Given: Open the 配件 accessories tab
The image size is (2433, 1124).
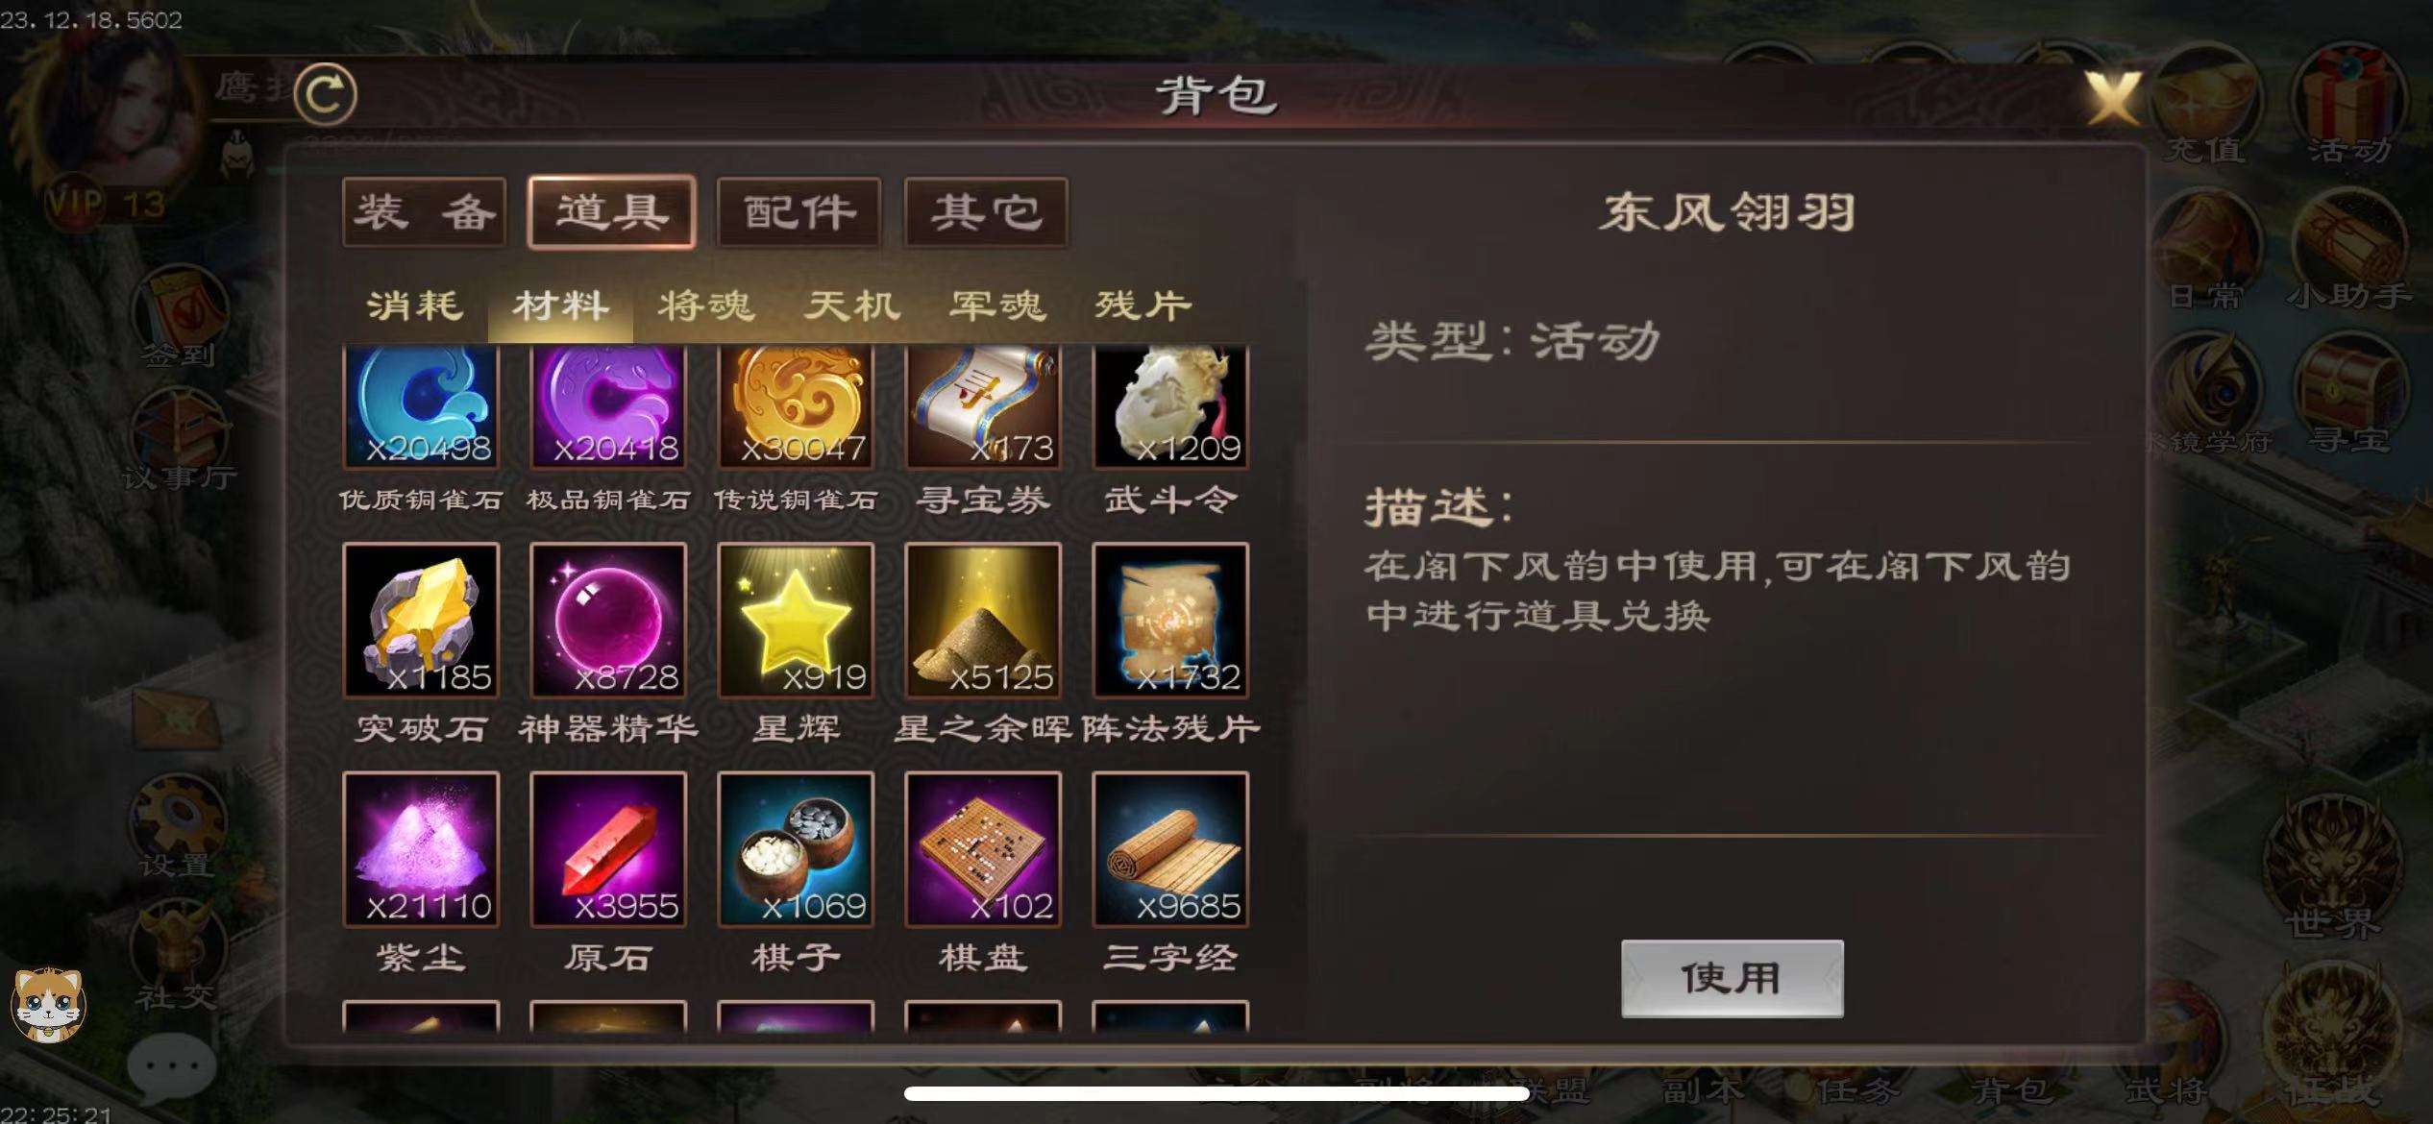Looking at the screenshot, I should [x=799, y=212].
